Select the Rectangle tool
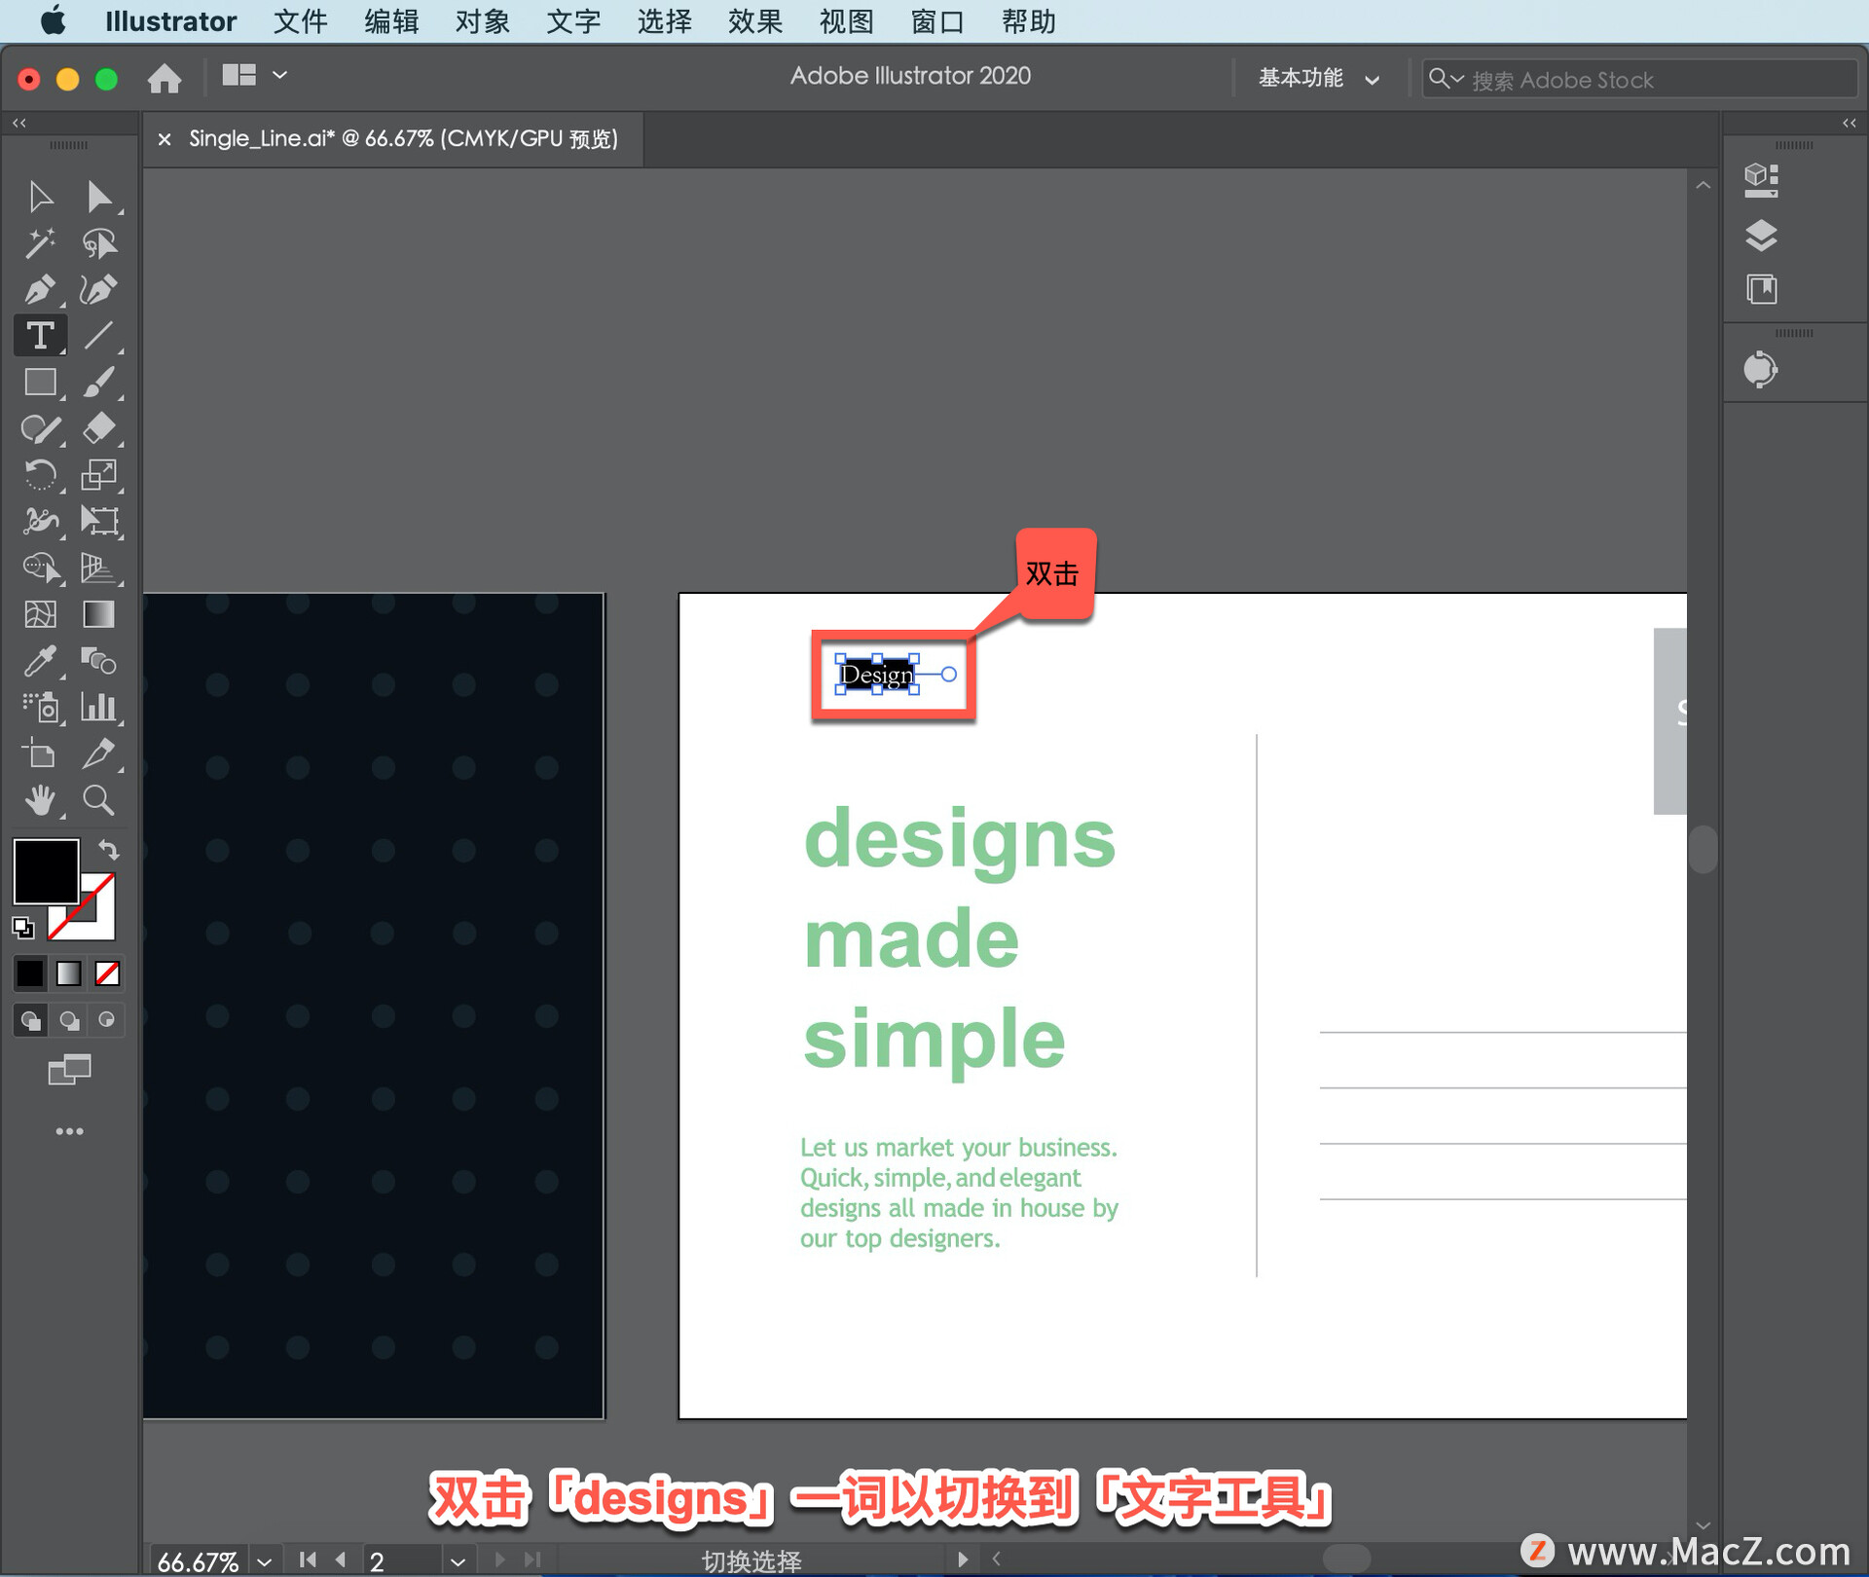The width and height of the screenshot is (1869, 1577). (39, 383)
